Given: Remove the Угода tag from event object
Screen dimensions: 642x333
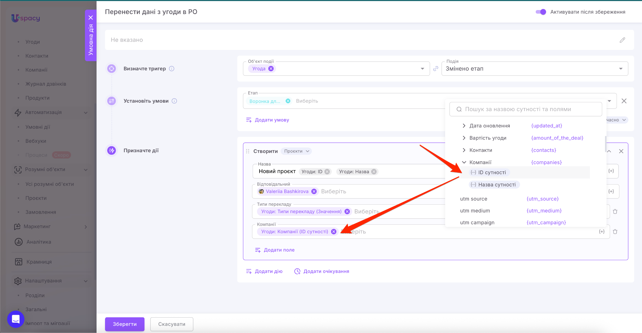Looking at the screenshot, I should pyautogui.click(x=271, y=69).
